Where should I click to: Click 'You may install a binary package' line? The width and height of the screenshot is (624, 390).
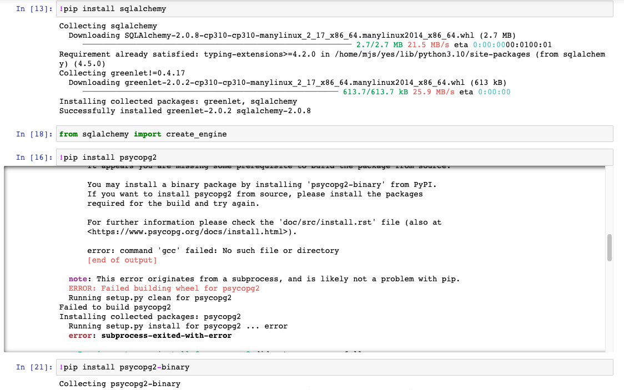262,185
